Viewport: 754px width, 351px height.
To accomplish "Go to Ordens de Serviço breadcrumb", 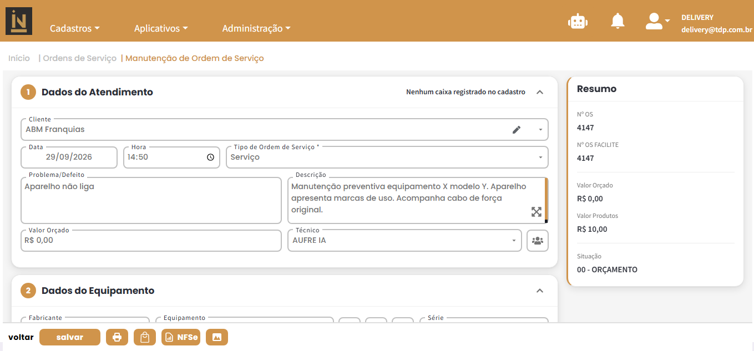I will (x=79, y=58).
